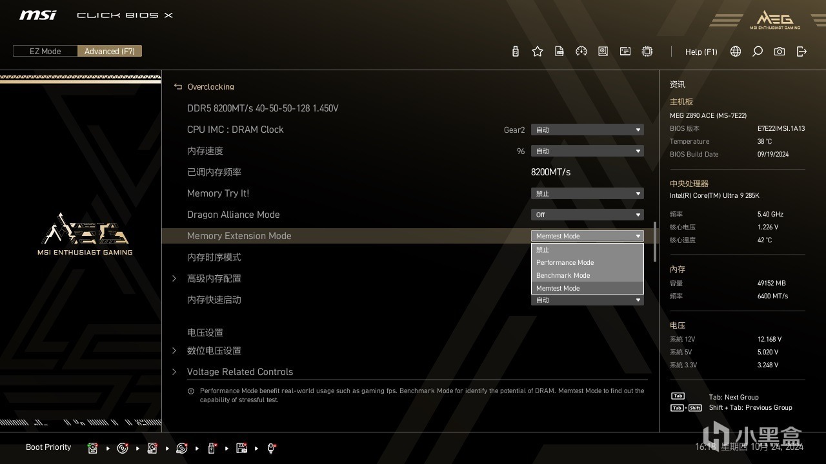Click the Tab: Next Group hint
Screen dimensions: 826x464
[x=734, y=397]
